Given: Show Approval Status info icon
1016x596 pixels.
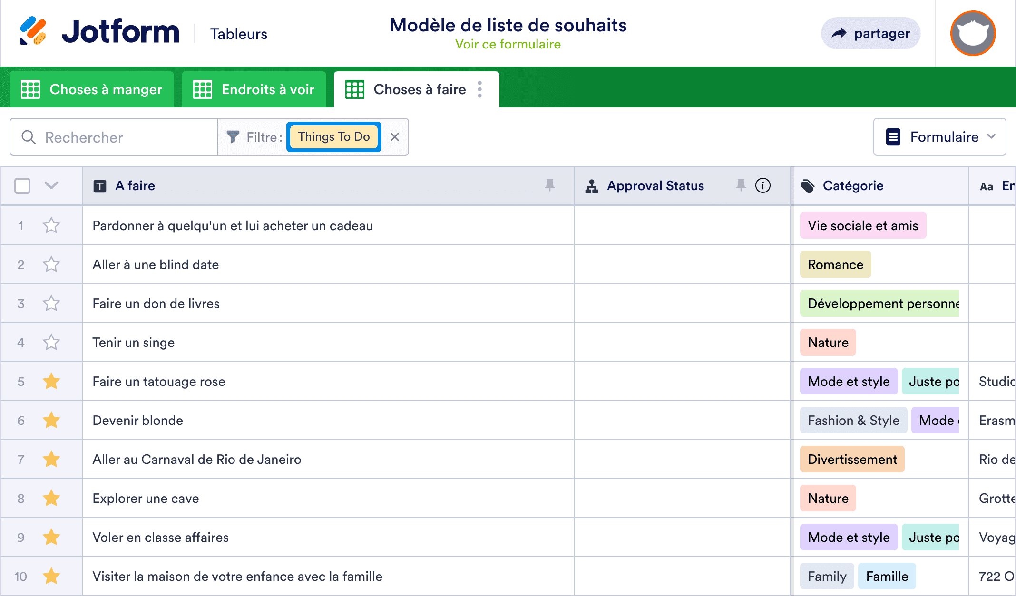Looking at the screenshot, I should tap(763, 185).
